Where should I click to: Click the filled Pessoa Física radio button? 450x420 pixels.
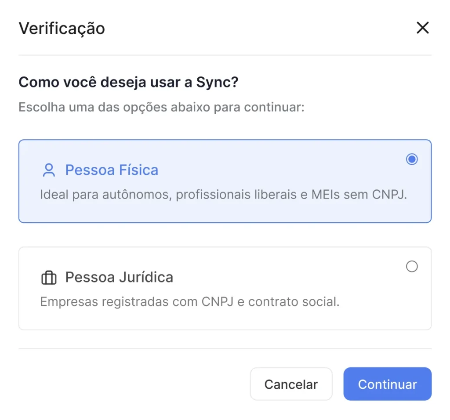pyautogui.click(x=411, y=159)
